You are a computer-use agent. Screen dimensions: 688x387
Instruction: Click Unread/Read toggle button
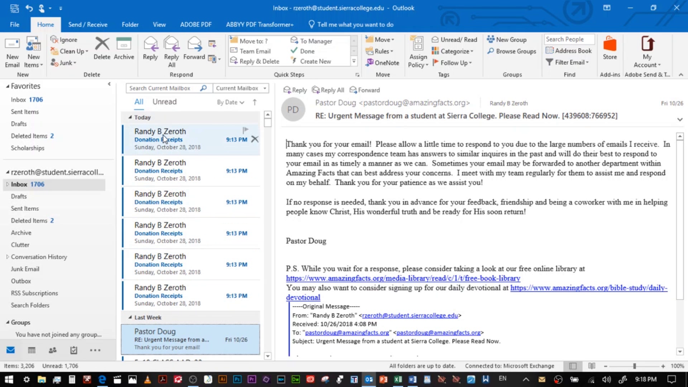coord(454,40)
